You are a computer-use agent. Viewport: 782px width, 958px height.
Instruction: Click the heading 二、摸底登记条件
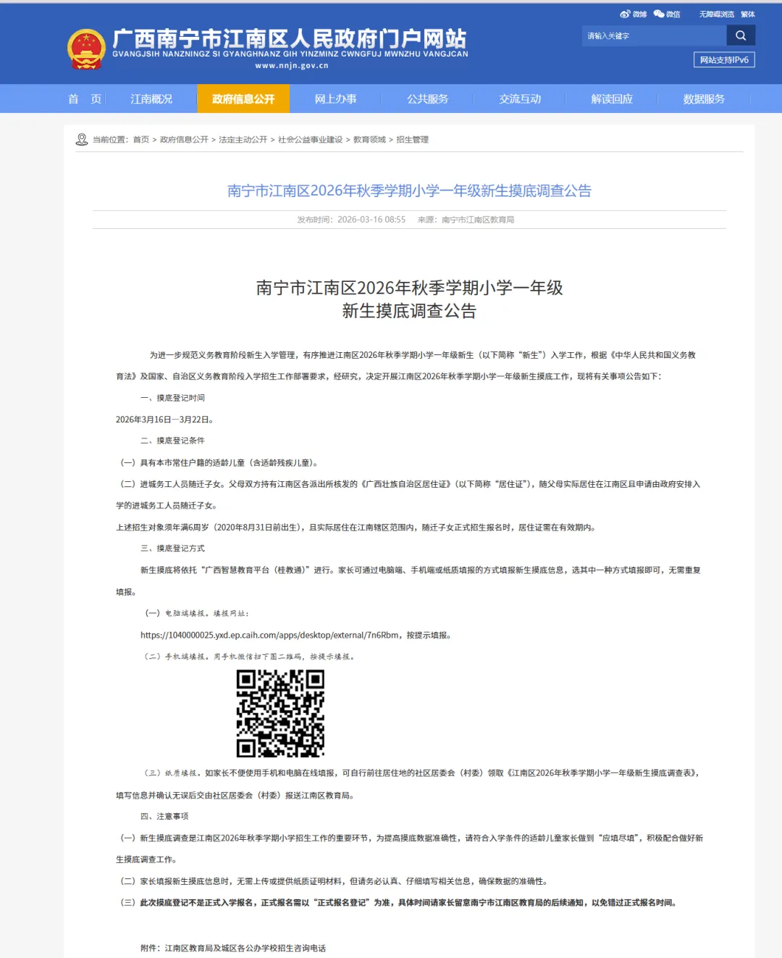172,441
